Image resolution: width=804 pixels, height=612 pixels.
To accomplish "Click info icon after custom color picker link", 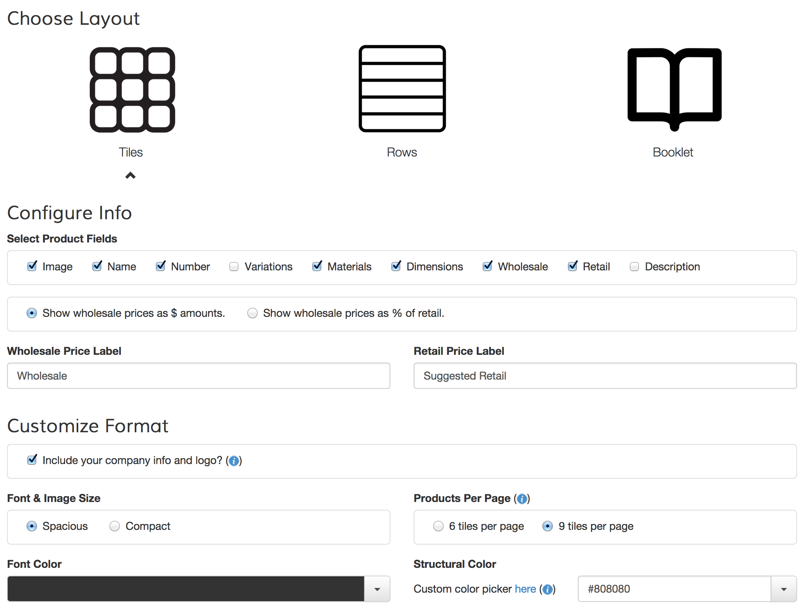I will click(547, 590).
